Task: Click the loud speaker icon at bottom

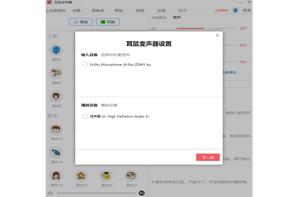Action: (x=142, y=193)
